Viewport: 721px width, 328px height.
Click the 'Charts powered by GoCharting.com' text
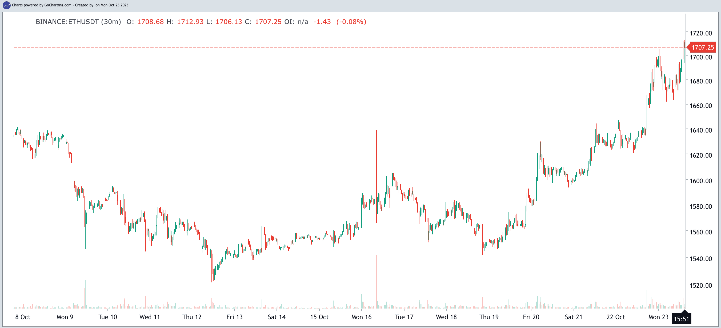pyautogui.click(x=41, y=5)
